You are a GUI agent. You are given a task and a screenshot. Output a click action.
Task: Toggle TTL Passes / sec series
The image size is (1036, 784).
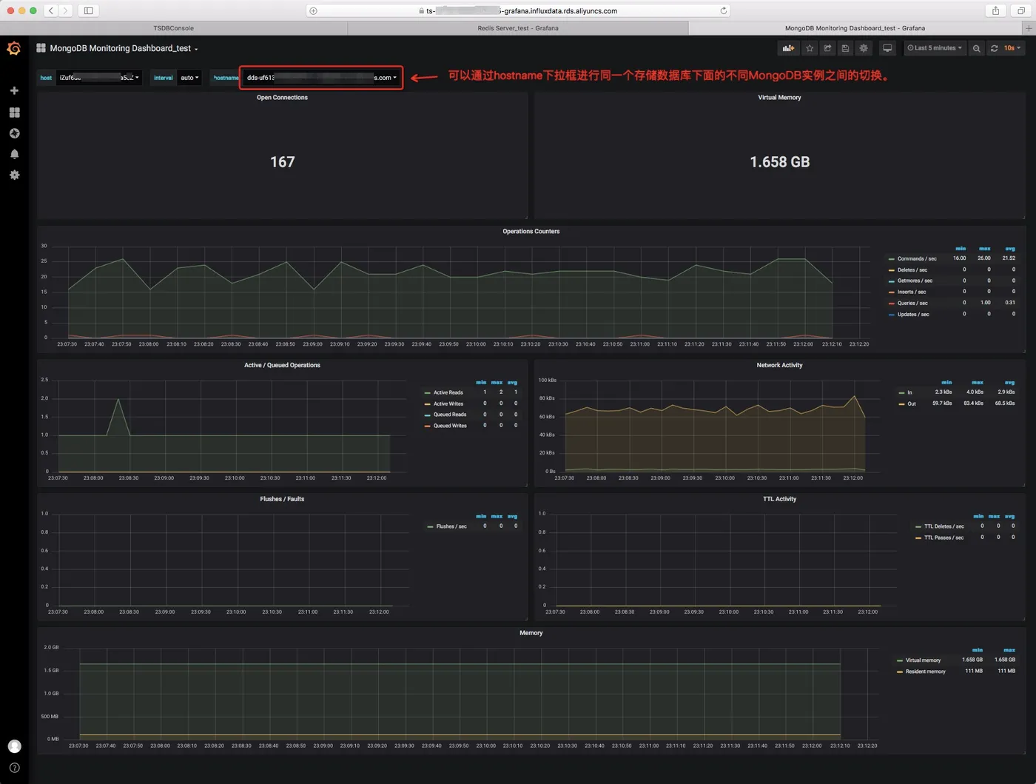943,537
